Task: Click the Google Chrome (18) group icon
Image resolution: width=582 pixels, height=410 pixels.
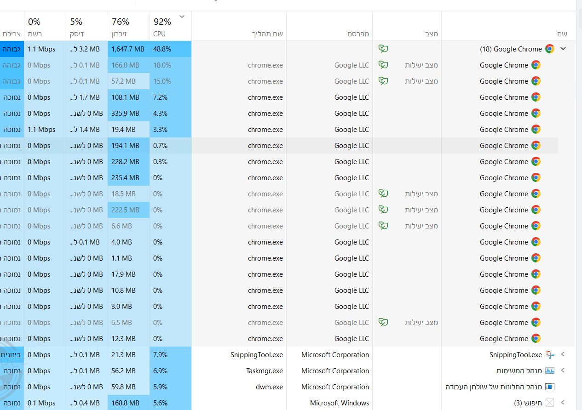Action: click(x=550, y=49)
